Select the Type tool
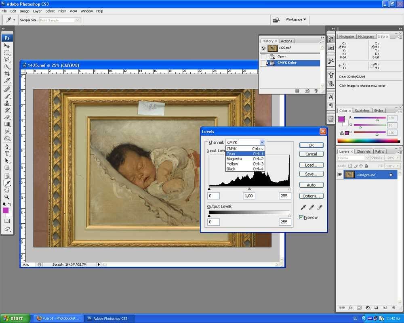This screenshot has width=404, height=323. [7, 154]
